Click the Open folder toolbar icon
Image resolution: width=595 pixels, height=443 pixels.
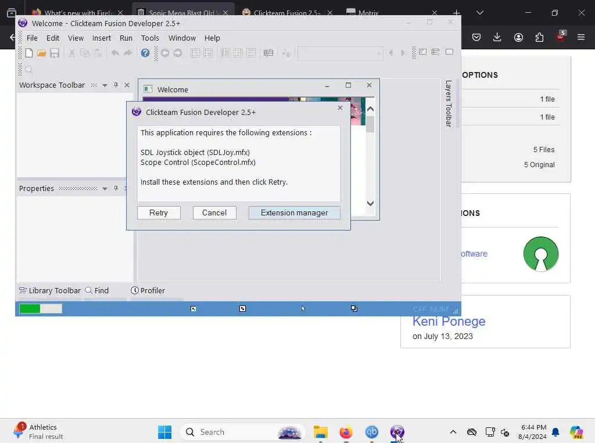coord(41,53)
